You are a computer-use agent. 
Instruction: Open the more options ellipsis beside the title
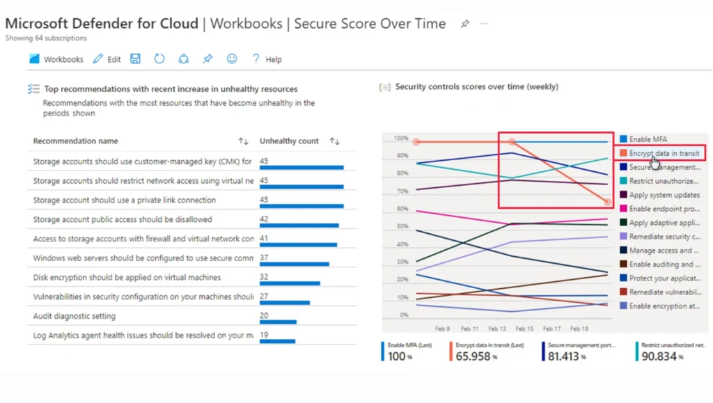485,24
